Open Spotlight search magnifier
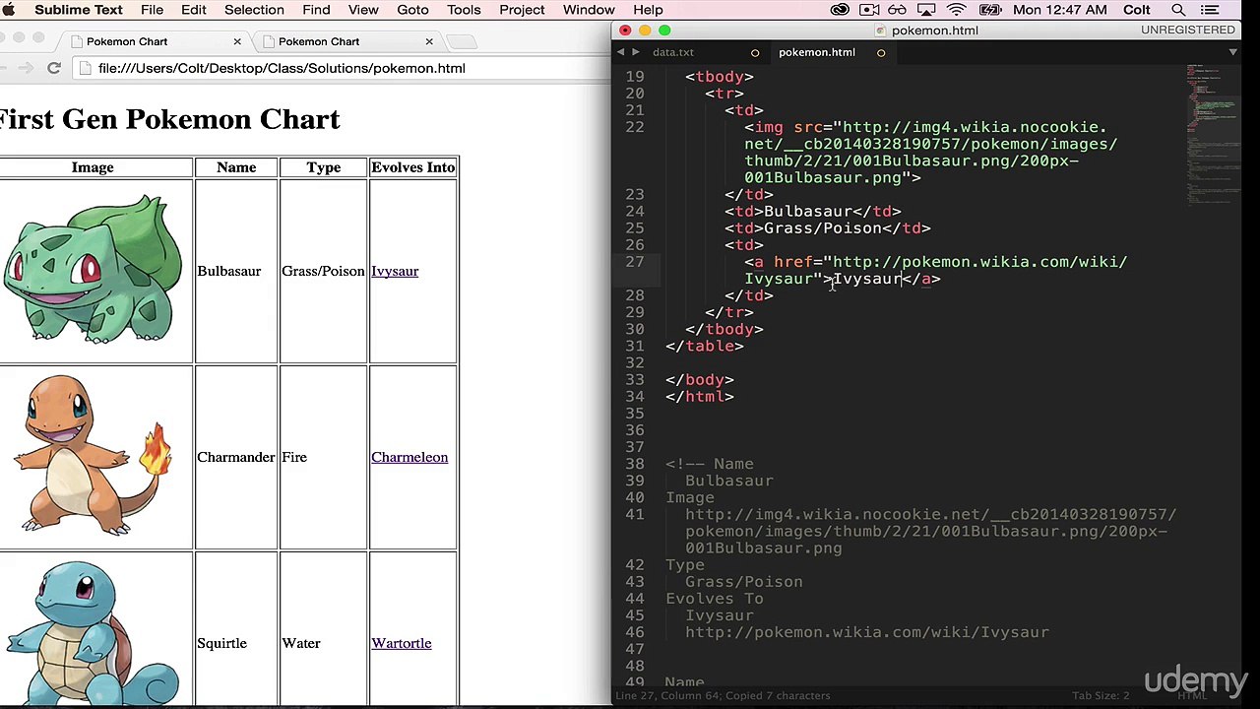1260x709 pixels. (x=1178, y=10)
